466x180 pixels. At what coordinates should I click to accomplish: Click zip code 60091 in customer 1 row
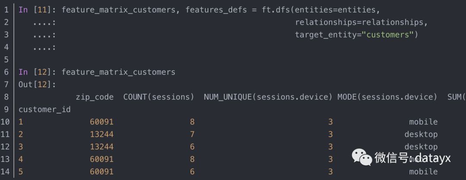coord(102,122)
